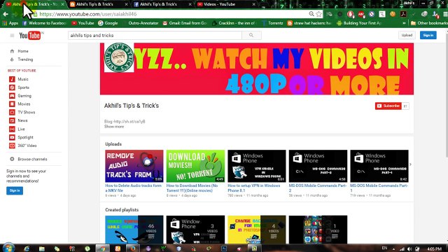Screen dimensions: 448x252
Task: Select Sports category icon
Action: [12, 87]
